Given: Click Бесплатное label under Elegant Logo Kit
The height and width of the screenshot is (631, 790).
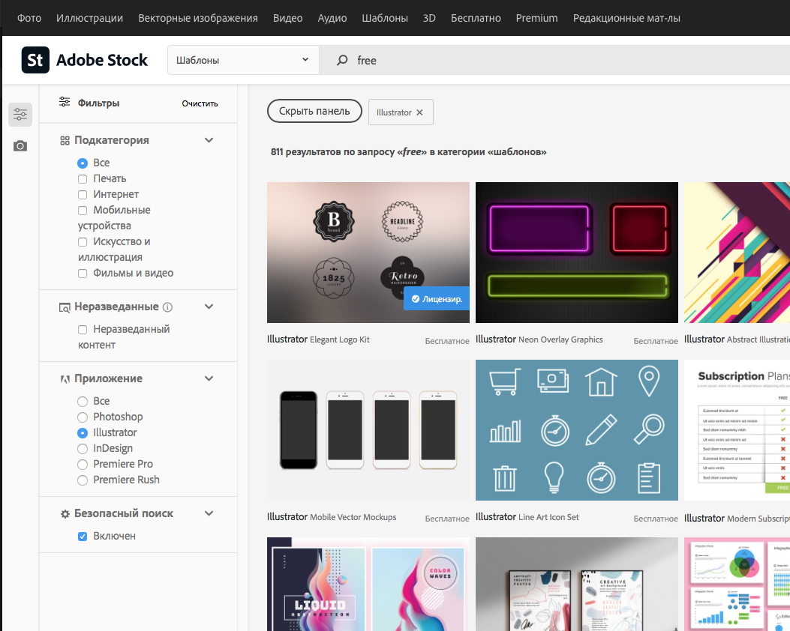Looking at the screenshot, I should 447,341.
